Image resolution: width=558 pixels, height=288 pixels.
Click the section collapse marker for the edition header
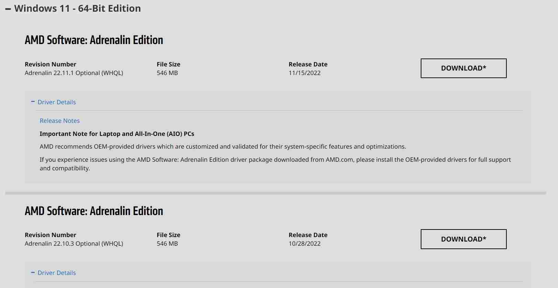point(8,8)
